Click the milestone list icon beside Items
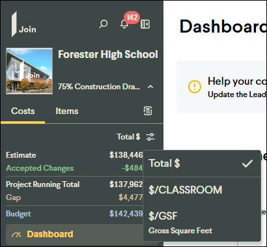This screenshot has height=247, width=267. [x=148, y=111]
